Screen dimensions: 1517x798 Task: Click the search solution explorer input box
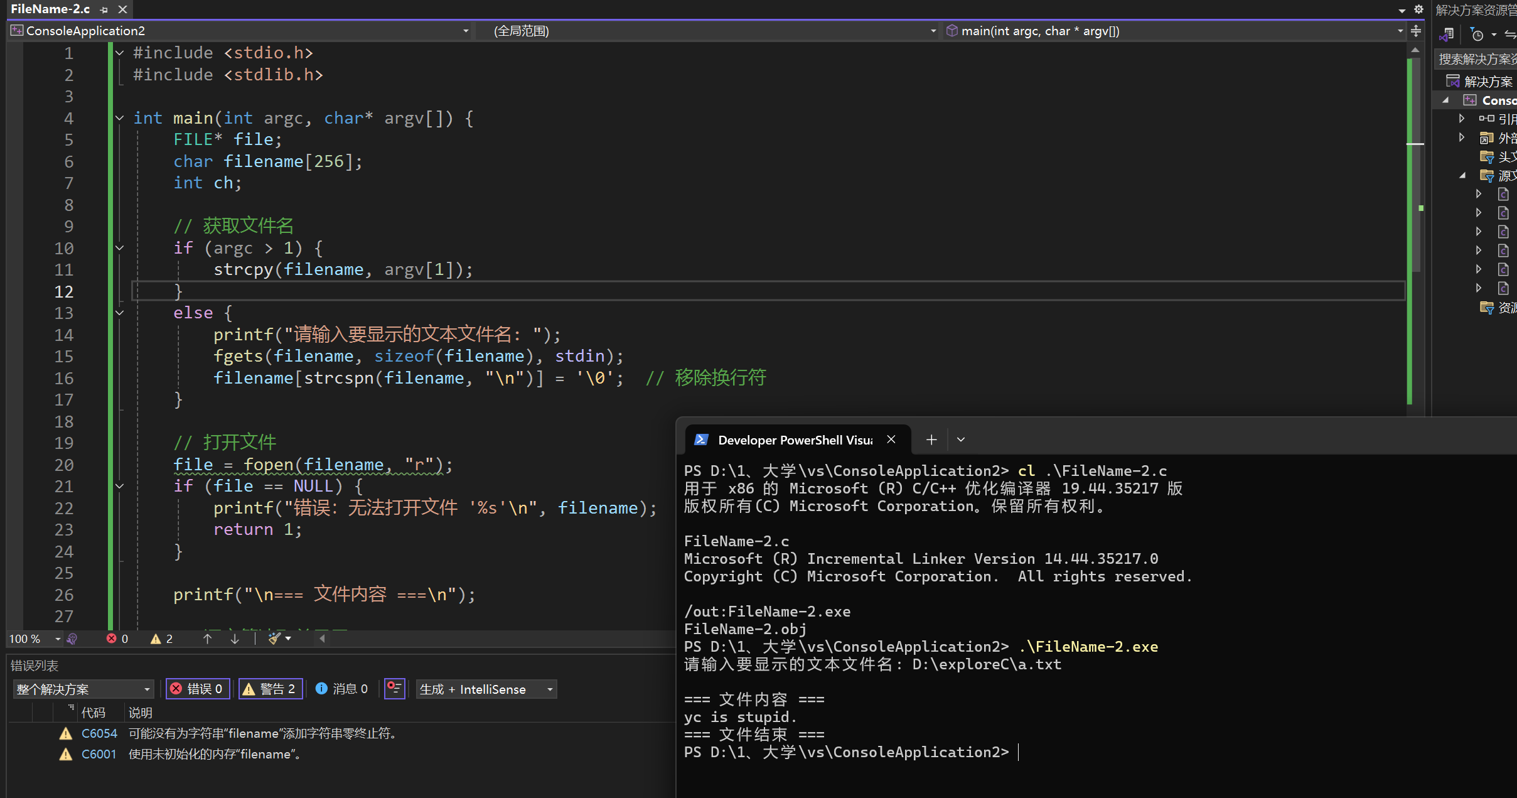click(x=1476, y=59)
